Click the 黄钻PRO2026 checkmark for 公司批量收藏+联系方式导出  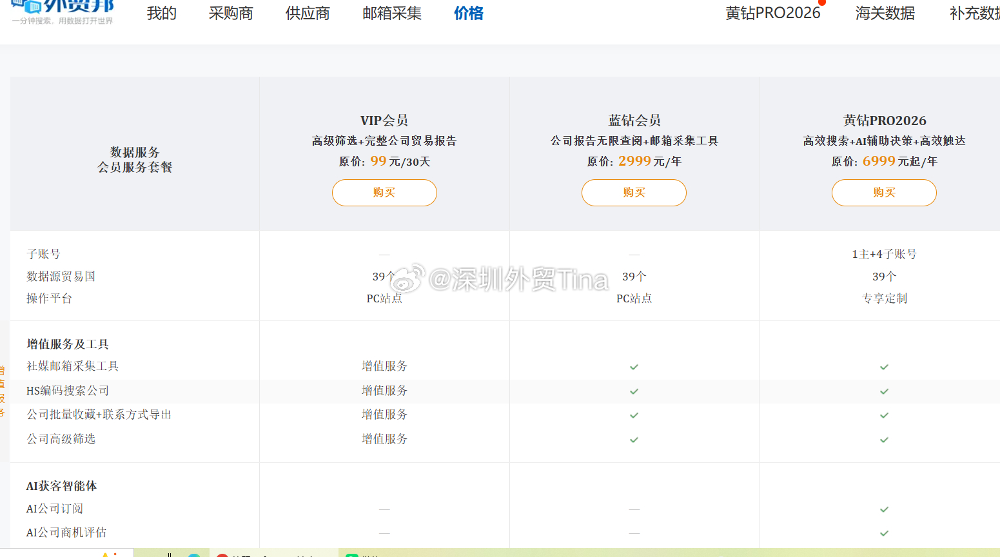(x=884, y=415)
